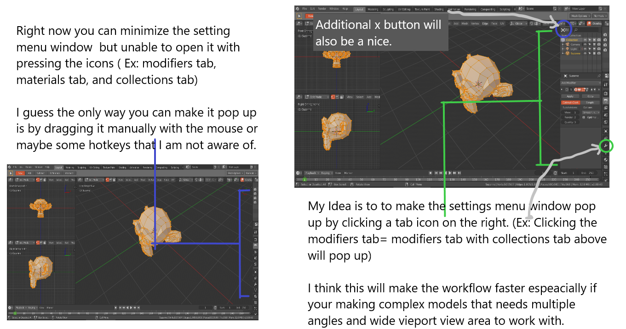This screenshot has height=329, width=626.
Task: Click the pin icon beside Suzanne properties header
Action: click(x=599, y=76)
